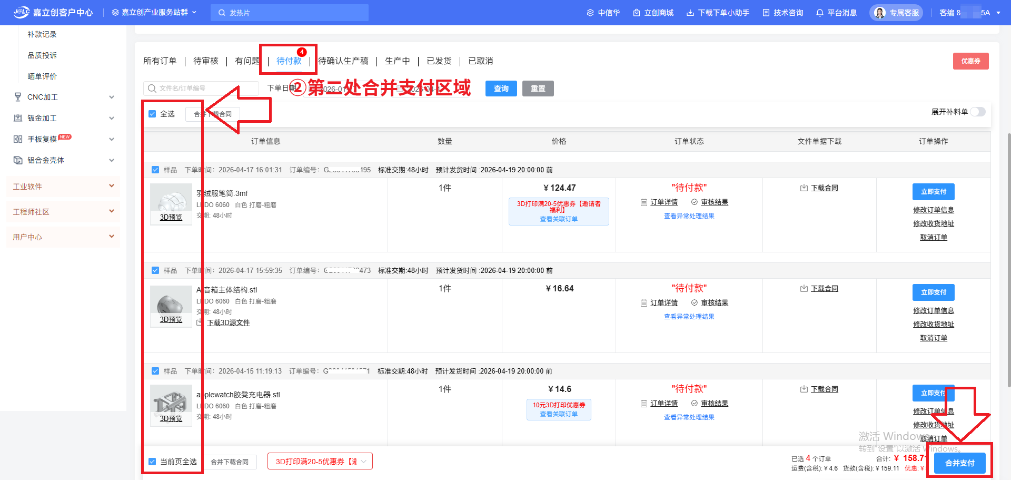Click the 下载下单小助手 download icon
This screenshot has height=480, width=1011.
[690, 13]
